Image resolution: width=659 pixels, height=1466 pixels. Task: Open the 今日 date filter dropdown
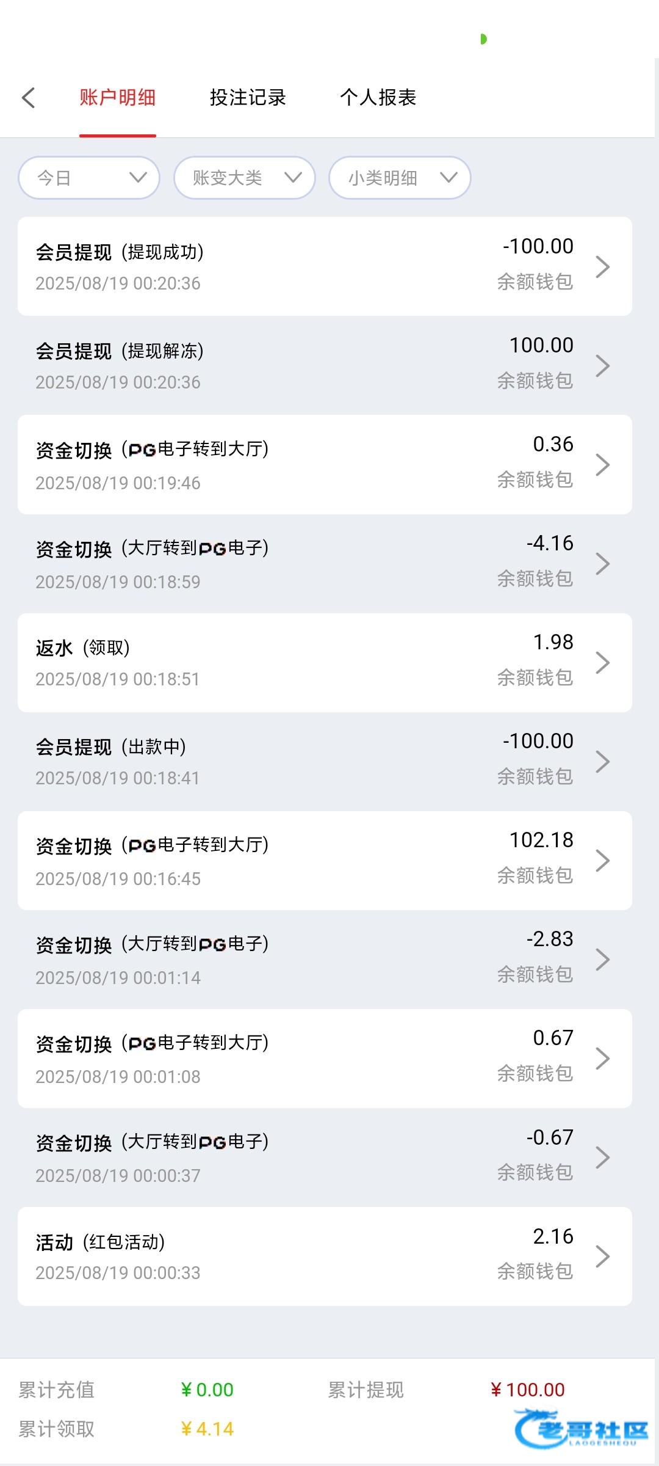(89, 178)
